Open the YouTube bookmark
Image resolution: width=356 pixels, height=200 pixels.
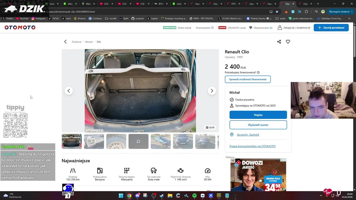tap(22, 18)
